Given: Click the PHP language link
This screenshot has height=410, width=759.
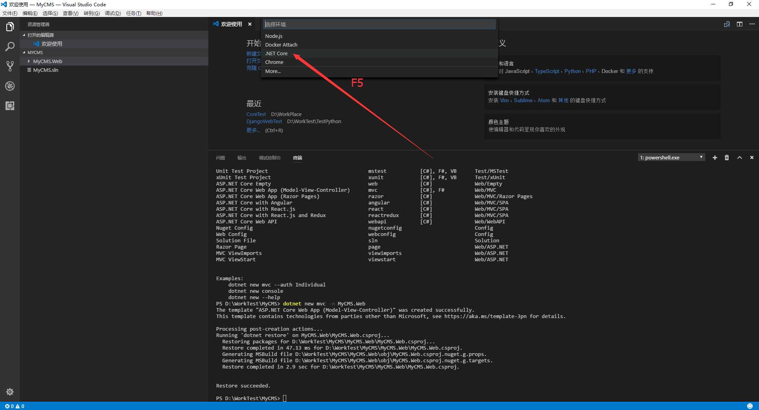Looking at the screenshot, I should [x=591, y=71].
